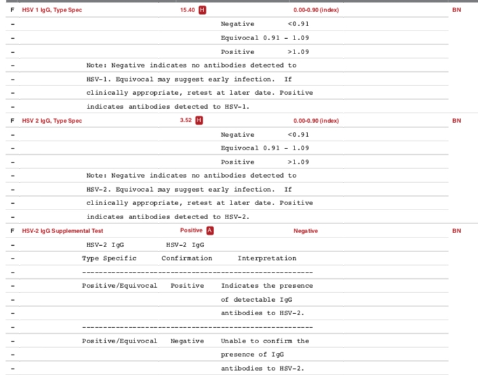
Task: Click the HSV 1 reference range 0.00-0.90
Action: [x=316, y=10]
